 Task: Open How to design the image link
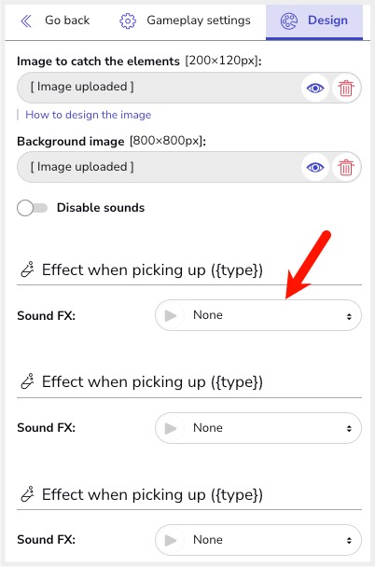pyautogui.click(x=89, y=115)
